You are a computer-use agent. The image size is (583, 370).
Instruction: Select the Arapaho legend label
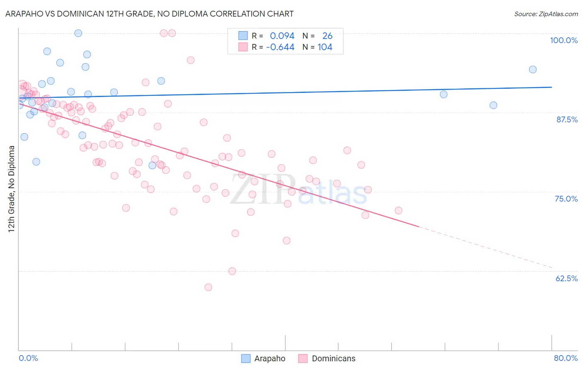pos(270,358)
